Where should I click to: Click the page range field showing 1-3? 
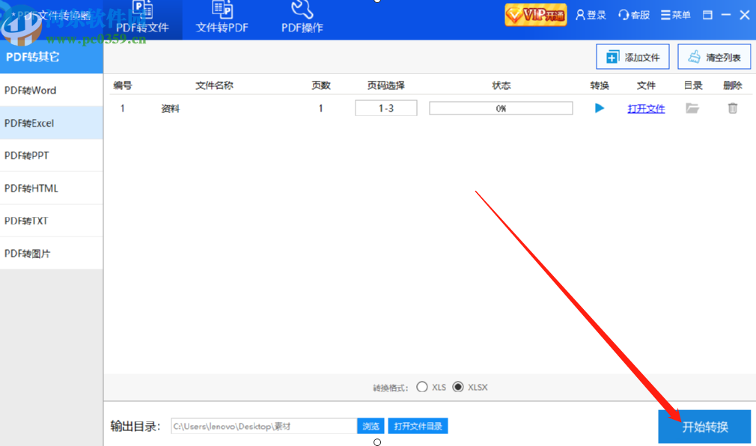coord(385,108)
